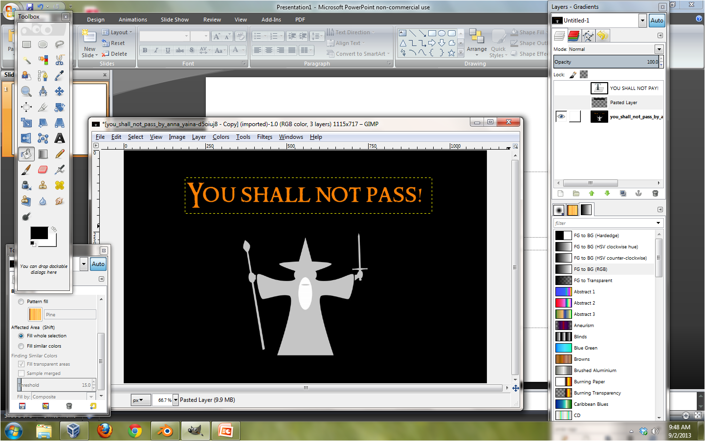Toggle lock pixels brush icon
The height and width of the screenshot is (441, 705).
click(x=573, y=75)
